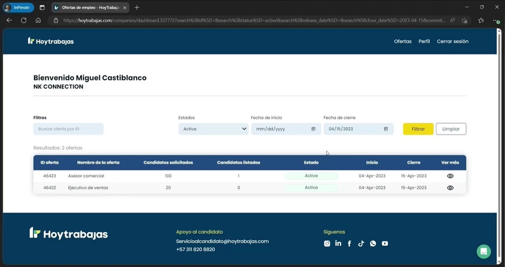Click Inicio column header

pyautogui.click(x=372, y=162)
